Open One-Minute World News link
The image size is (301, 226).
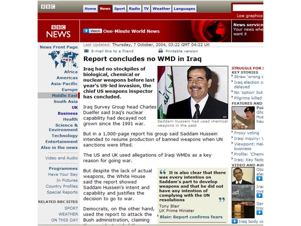click(131, 31)
